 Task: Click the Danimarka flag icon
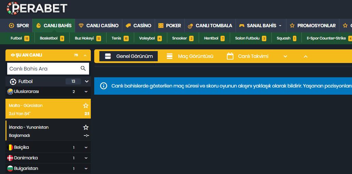(10, 158)
